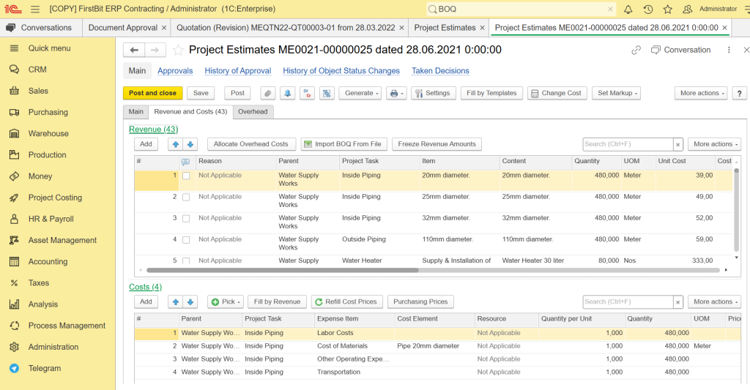This screenshot has height=390, width=750.
Task: Open notifications bell in title bar
Action: click(628, 9)
